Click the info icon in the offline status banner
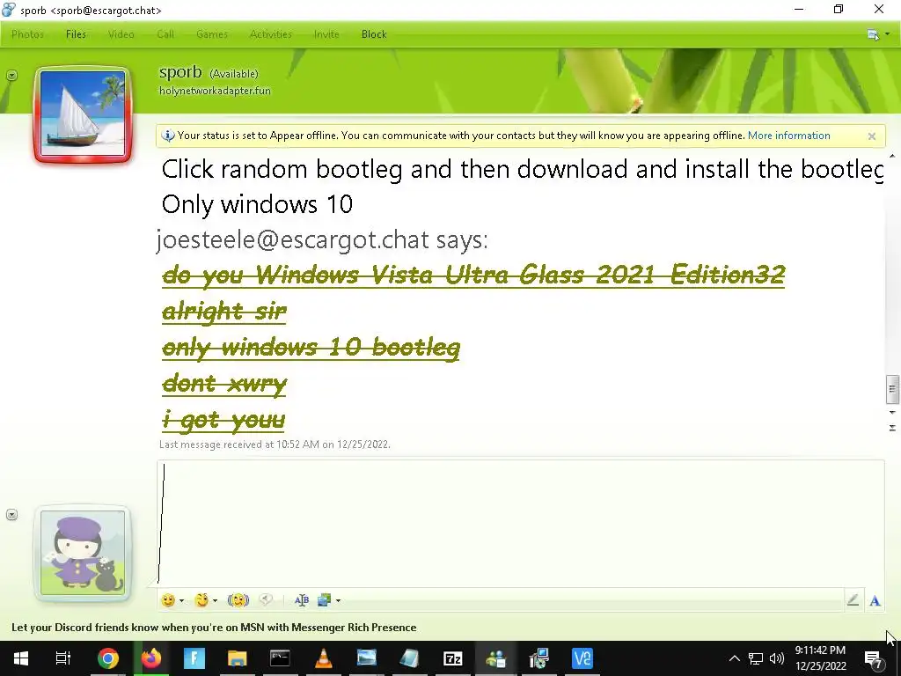 (168, 136)
